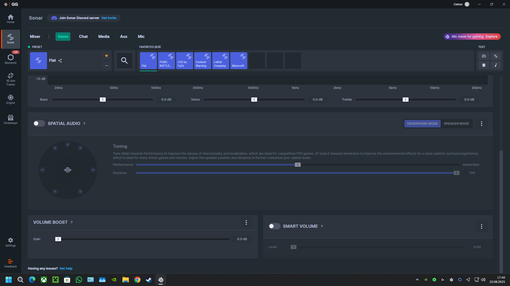The image size is (510, 286).
Task: Open Spatial Audio options menu
Action: tap(482, 124)
